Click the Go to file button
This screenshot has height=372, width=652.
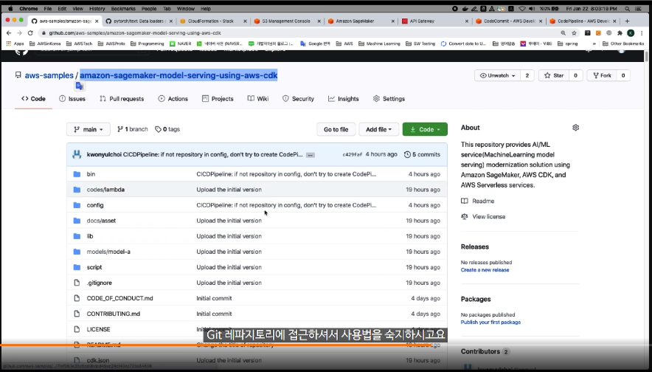click(336, 129)
